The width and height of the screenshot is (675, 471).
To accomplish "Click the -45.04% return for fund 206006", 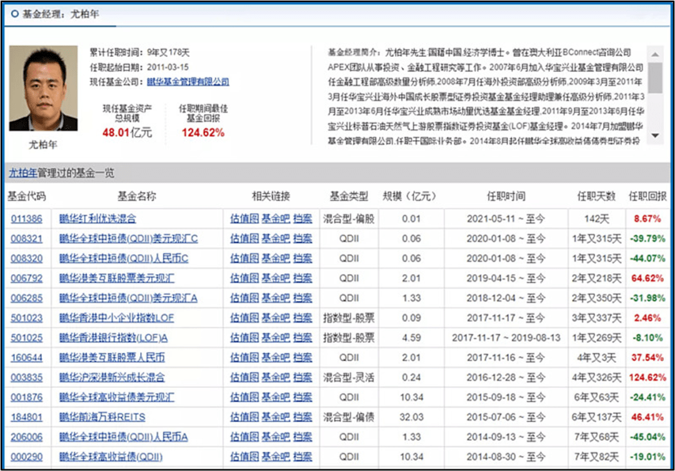I will pos(647,437).
